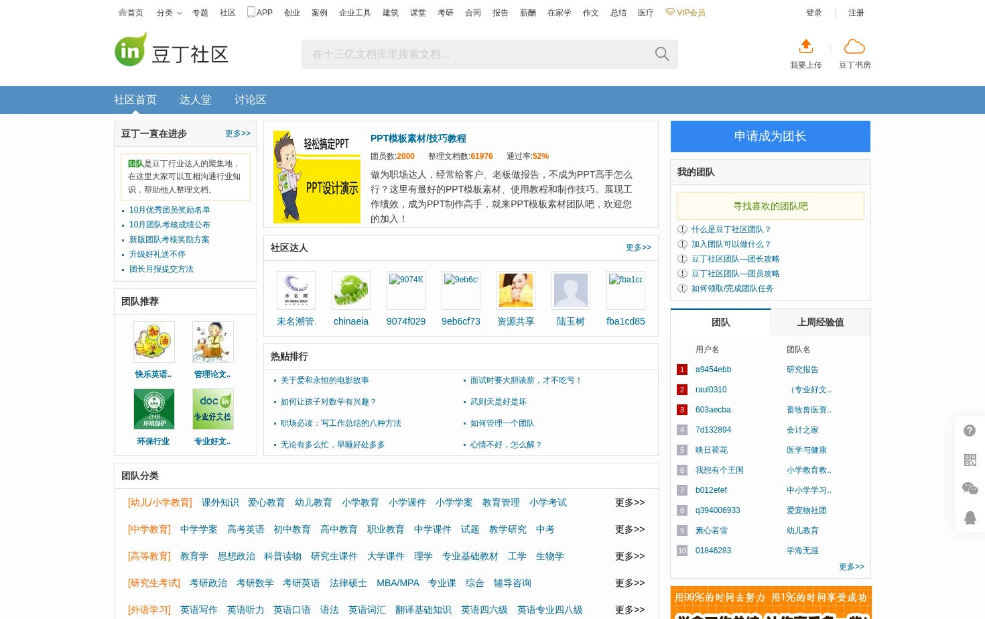The image size is (985, 619).
Task: Open 关于爱和永恒的电影故事 post
Action: click(325, 380)
